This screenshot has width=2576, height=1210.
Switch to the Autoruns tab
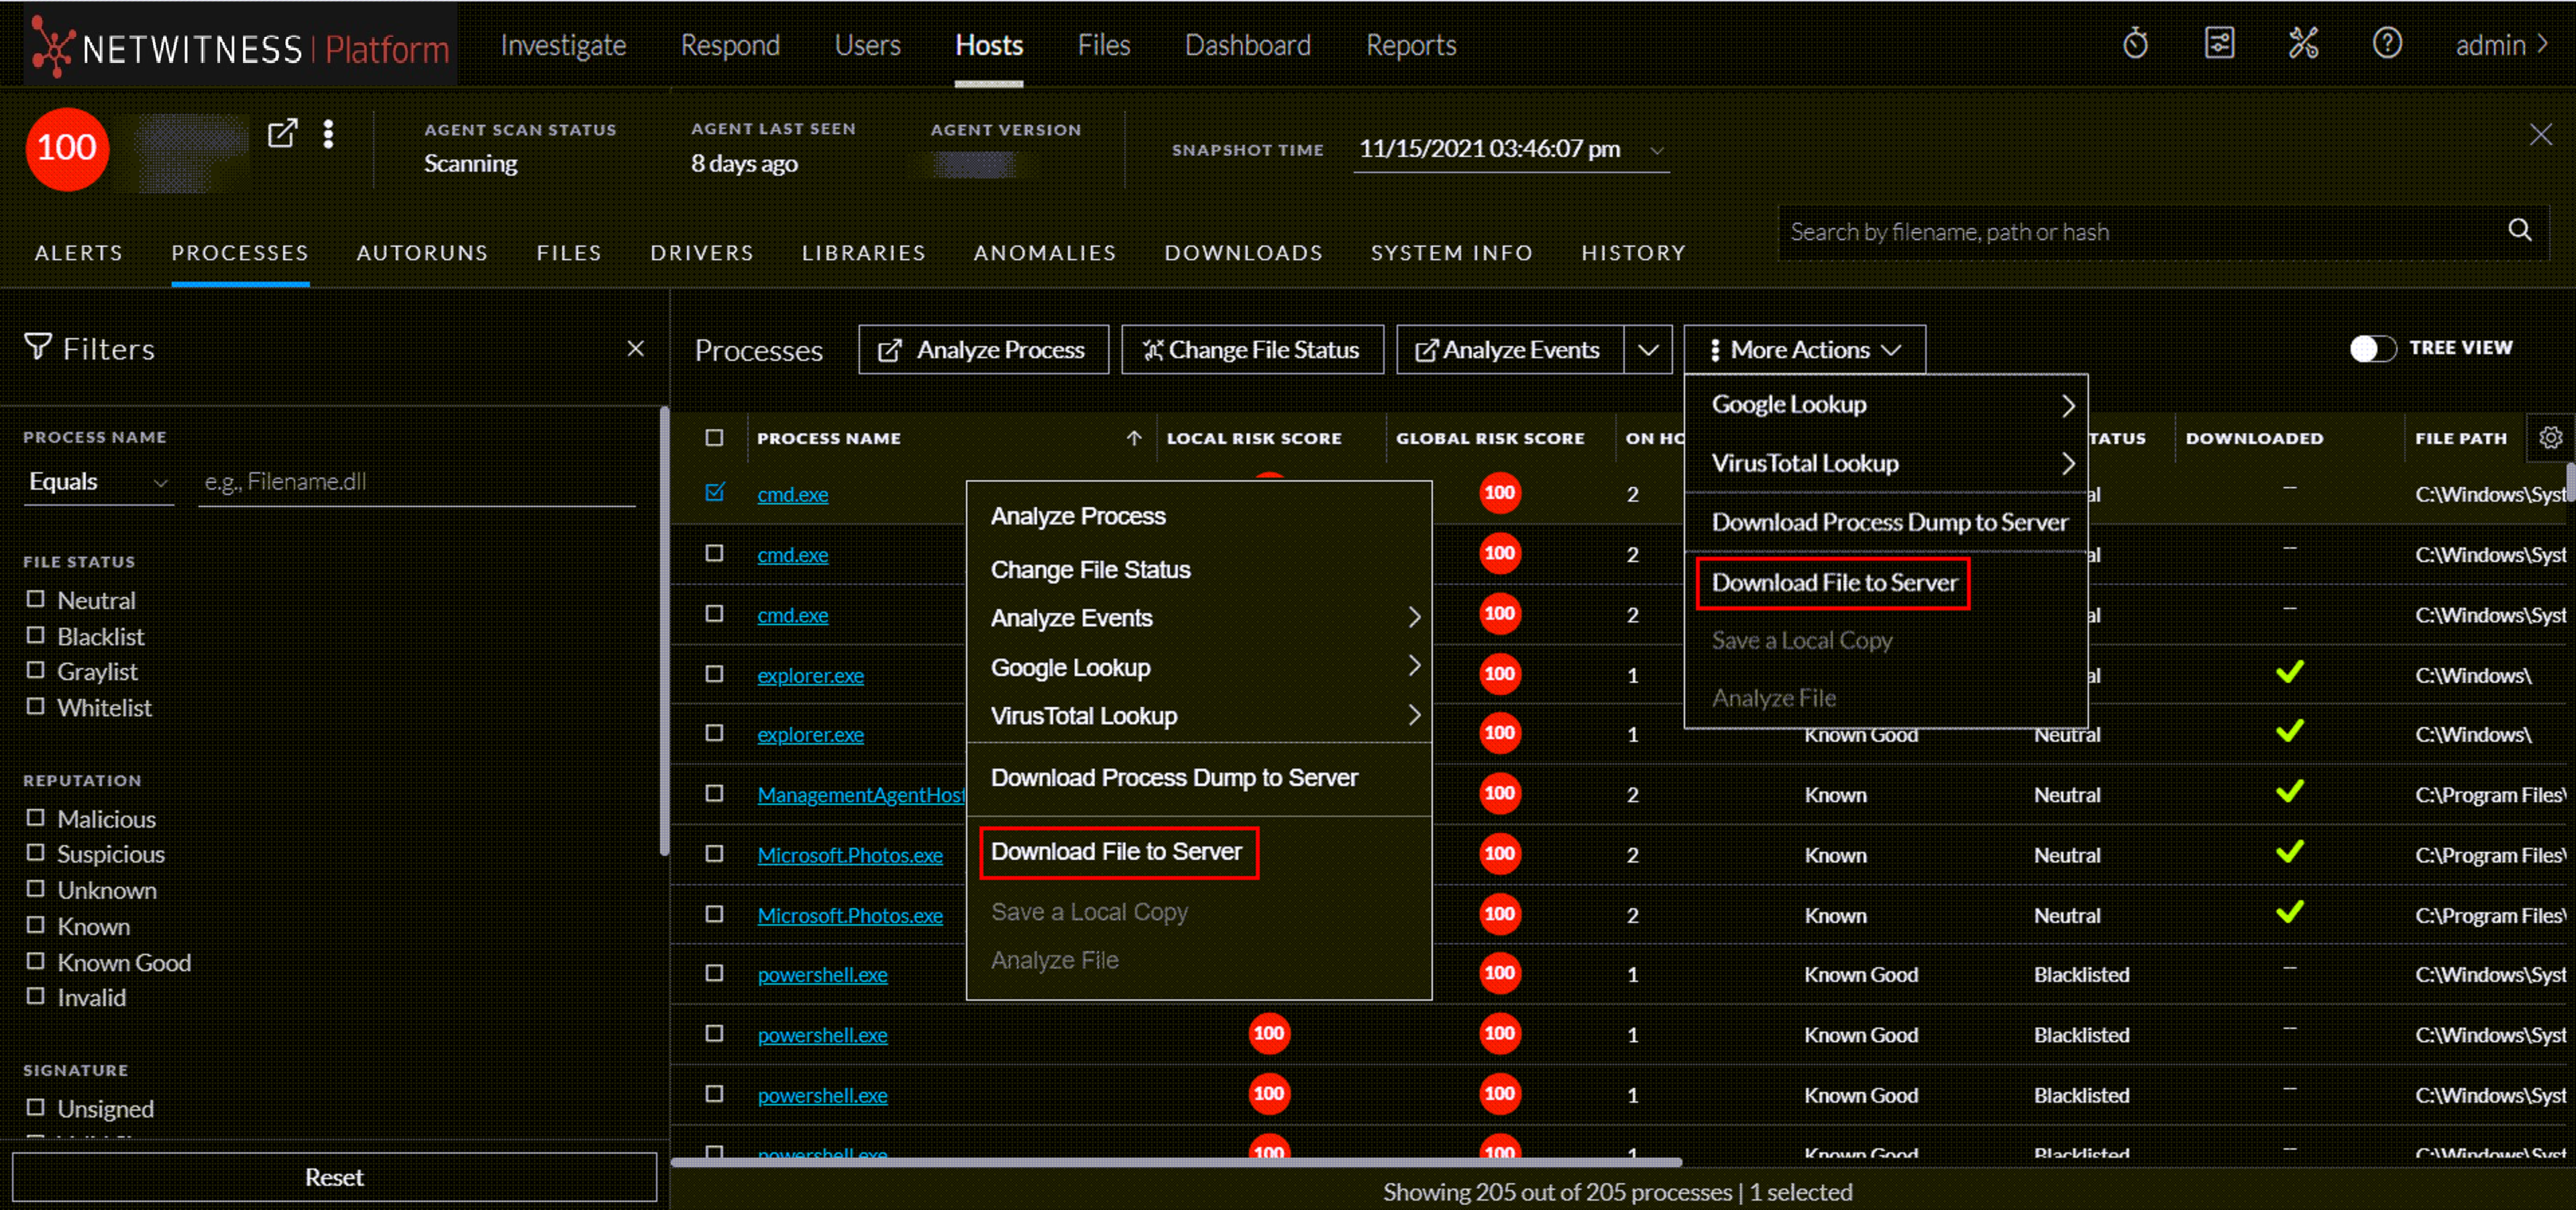click(x=422, y=253)
